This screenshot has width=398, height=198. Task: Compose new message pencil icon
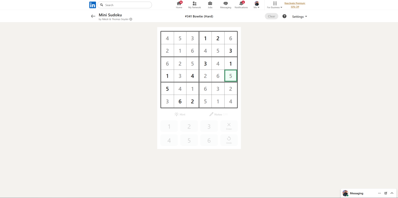386,193
